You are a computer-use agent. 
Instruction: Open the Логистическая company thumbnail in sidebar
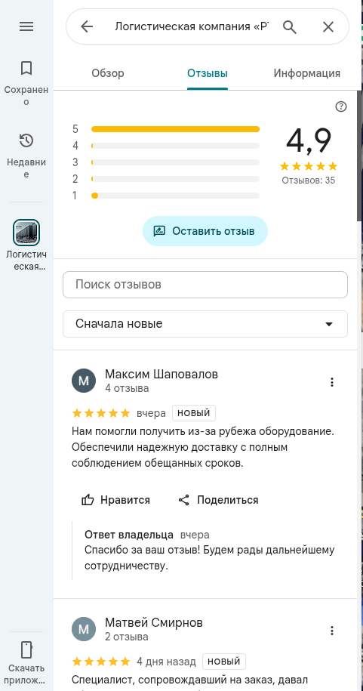tap(26, 233)
